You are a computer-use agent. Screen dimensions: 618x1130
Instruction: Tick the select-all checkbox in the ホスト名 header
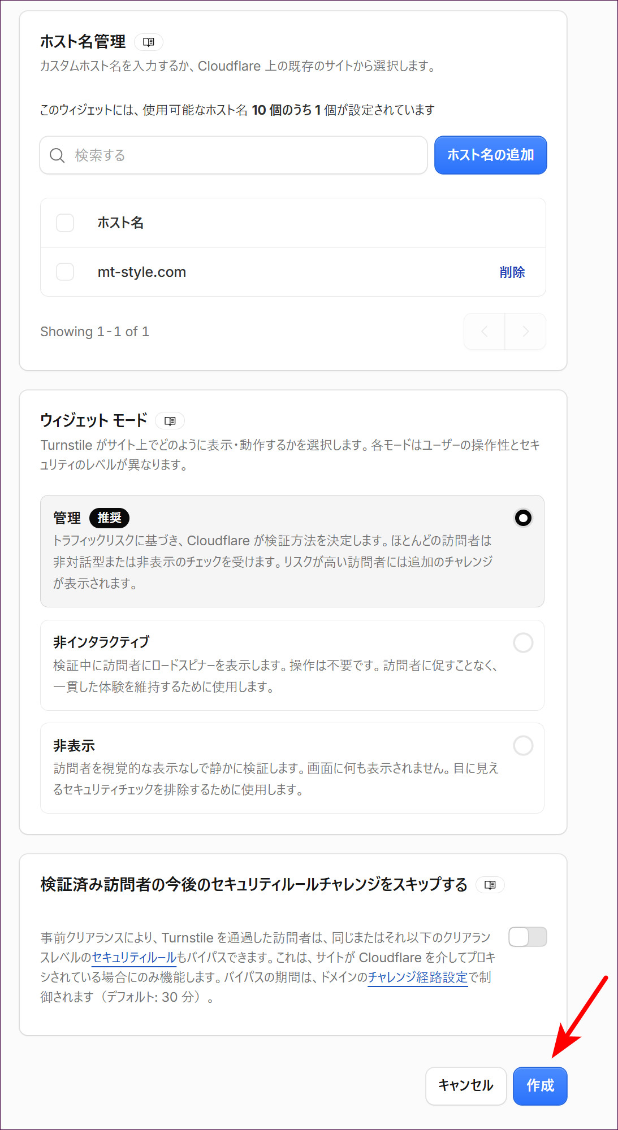(65, 223)
